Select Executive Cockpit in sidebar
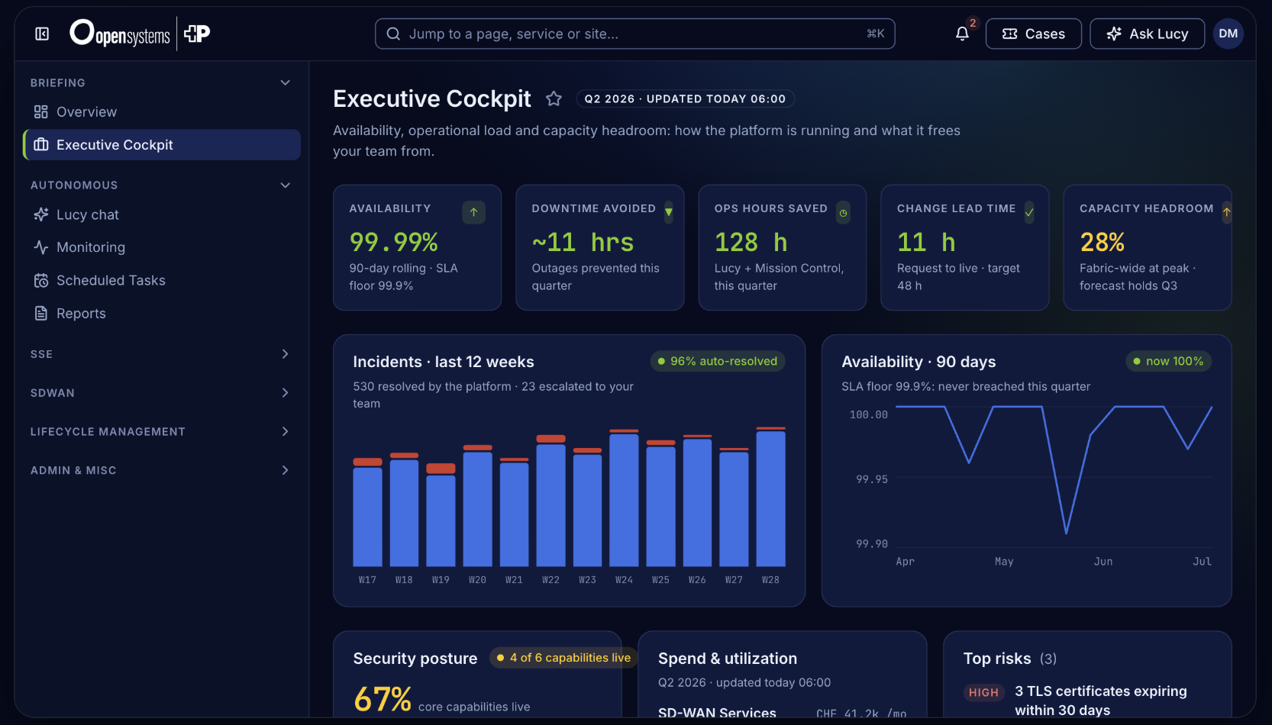1272x725 pixels. click(x=162, y=145)
